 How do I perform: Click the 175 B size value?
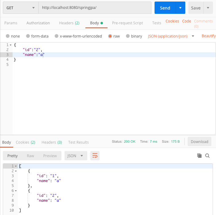(175, 141)
